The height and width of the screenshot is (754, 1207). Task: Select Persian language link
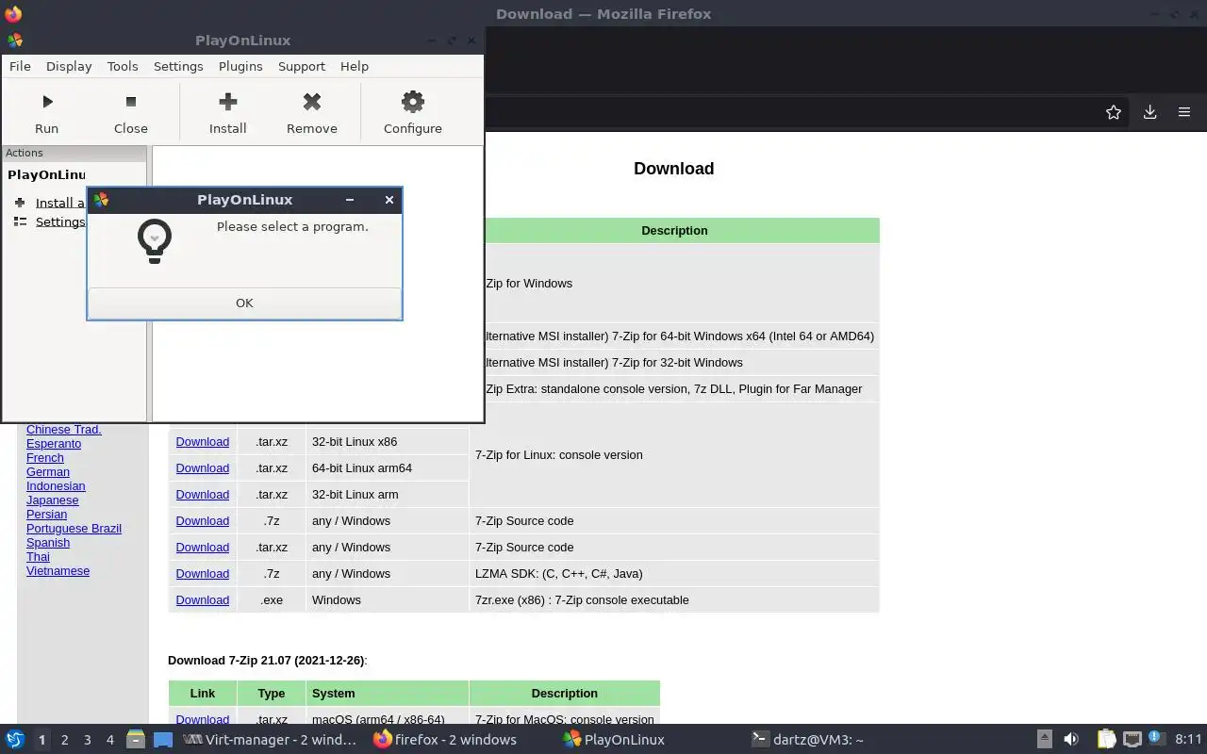46,514
